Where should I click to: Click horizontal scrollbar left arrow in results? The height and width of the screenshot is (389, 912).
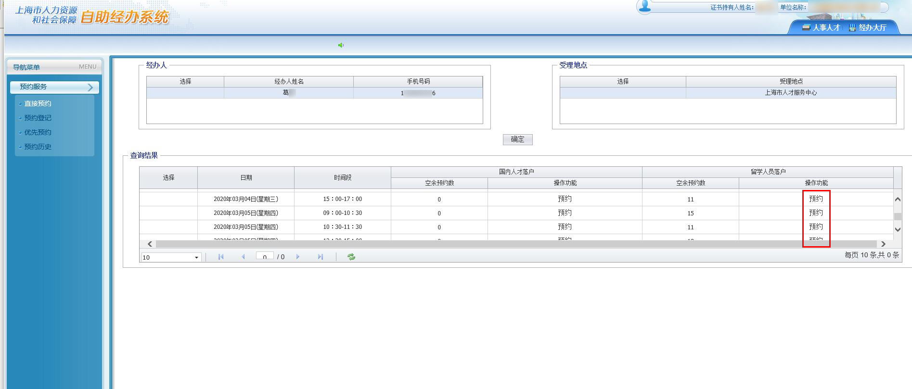coord(150,244)
